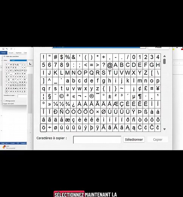The width and height of the screenshot is (183, 197).
Task: Choose the uppercase É acute cell
Action: click(x=134, y=104)
